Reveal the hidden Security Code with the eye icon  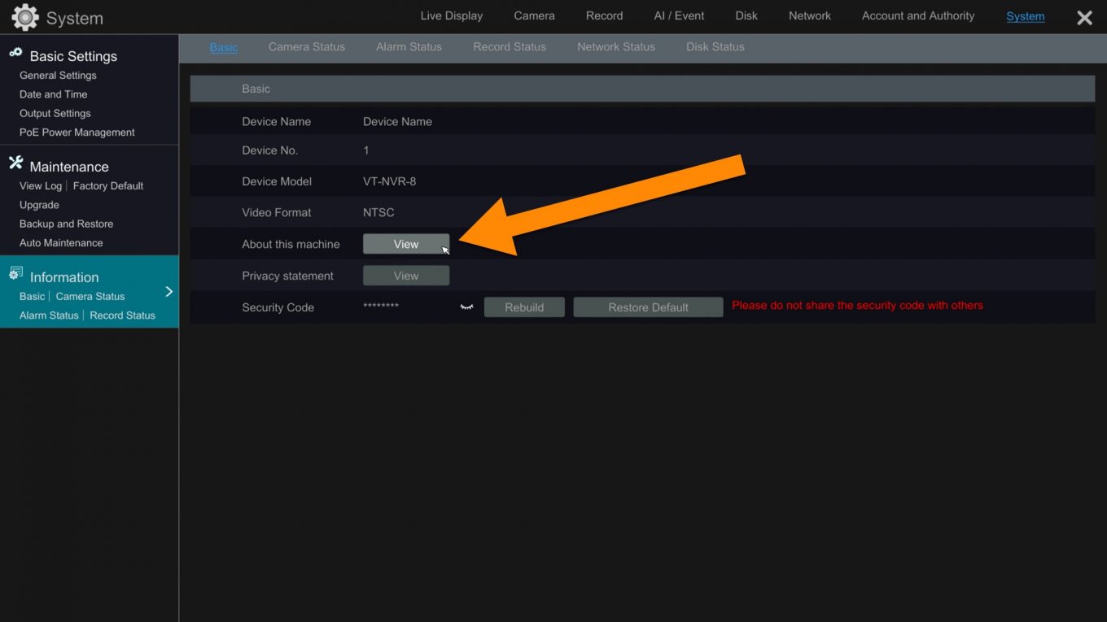click(466, 307)
